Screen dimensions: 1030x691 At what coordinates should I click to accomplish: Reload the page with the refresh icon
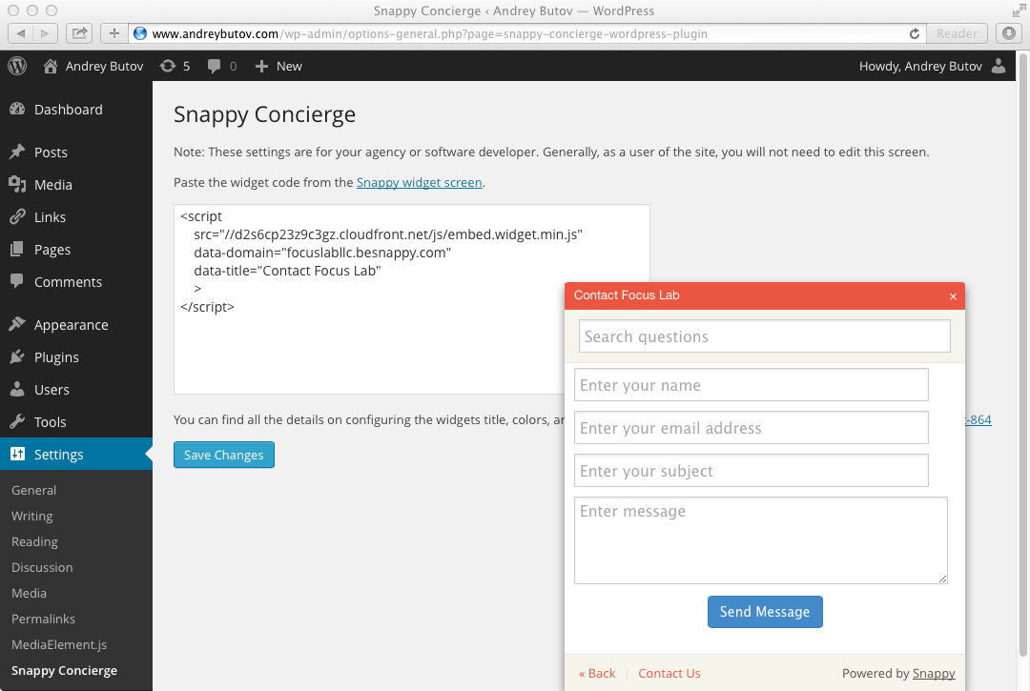tap(914, 33)
